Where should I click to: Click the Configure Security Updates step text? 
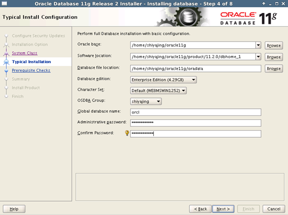click(38, 36)
